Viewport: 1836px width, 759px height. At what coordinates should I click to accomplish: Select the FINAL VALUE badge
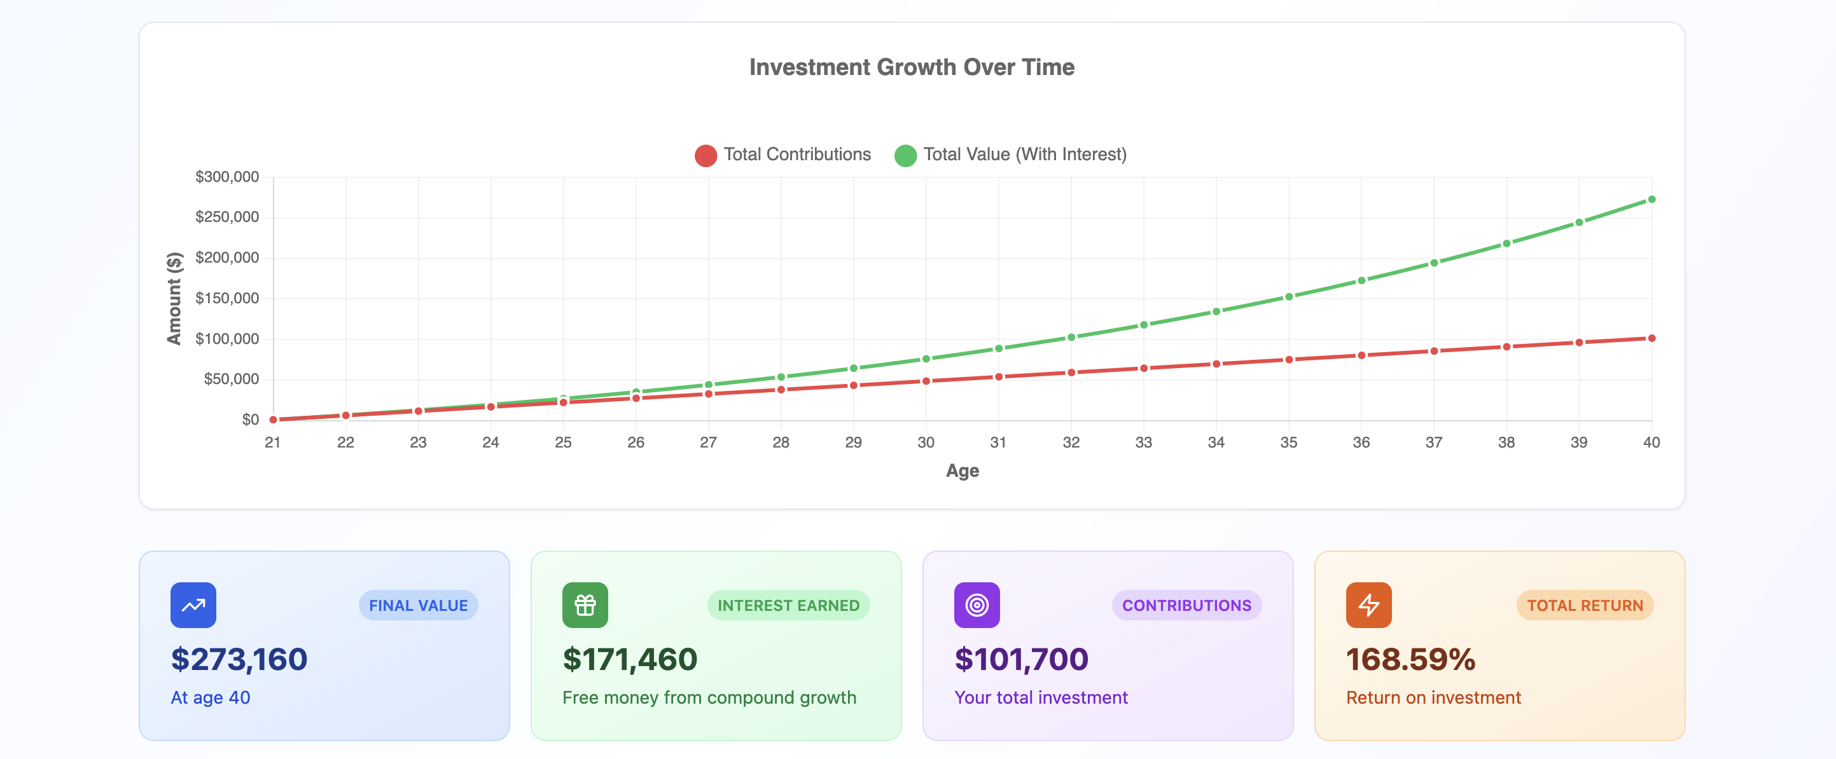(418, 605)
